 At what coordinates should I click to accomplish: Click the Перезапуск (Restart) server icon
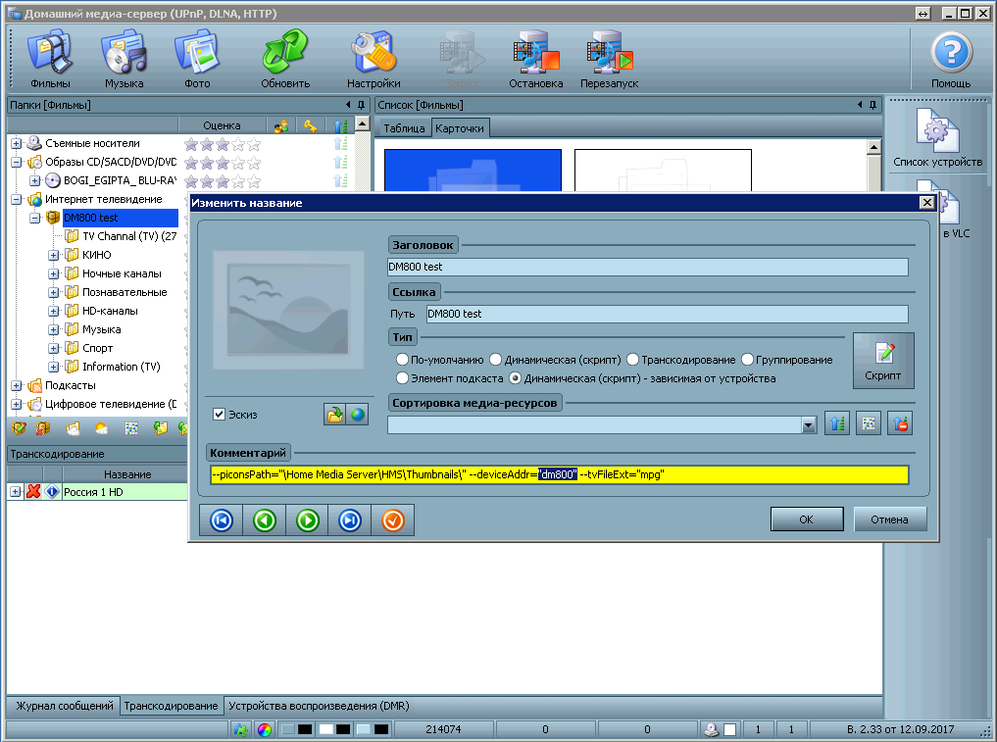[609, 58]
